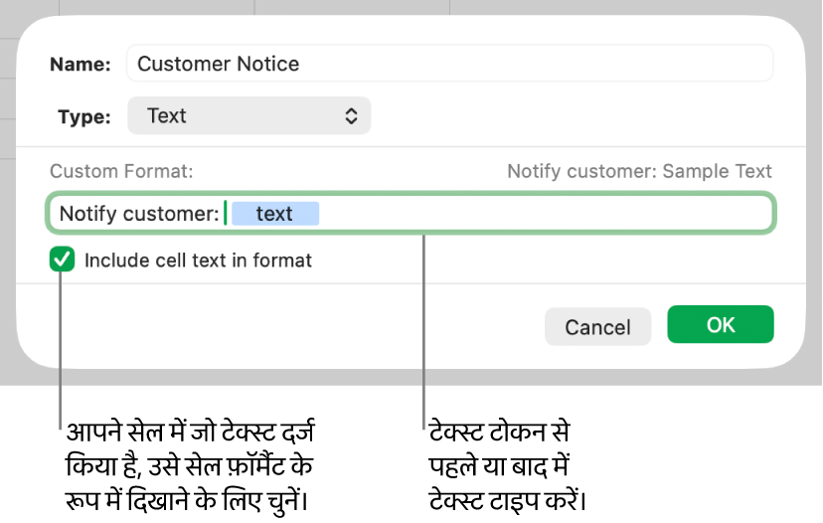Click the "Type:" label
The image size is (823, 523).
[84, 116]
